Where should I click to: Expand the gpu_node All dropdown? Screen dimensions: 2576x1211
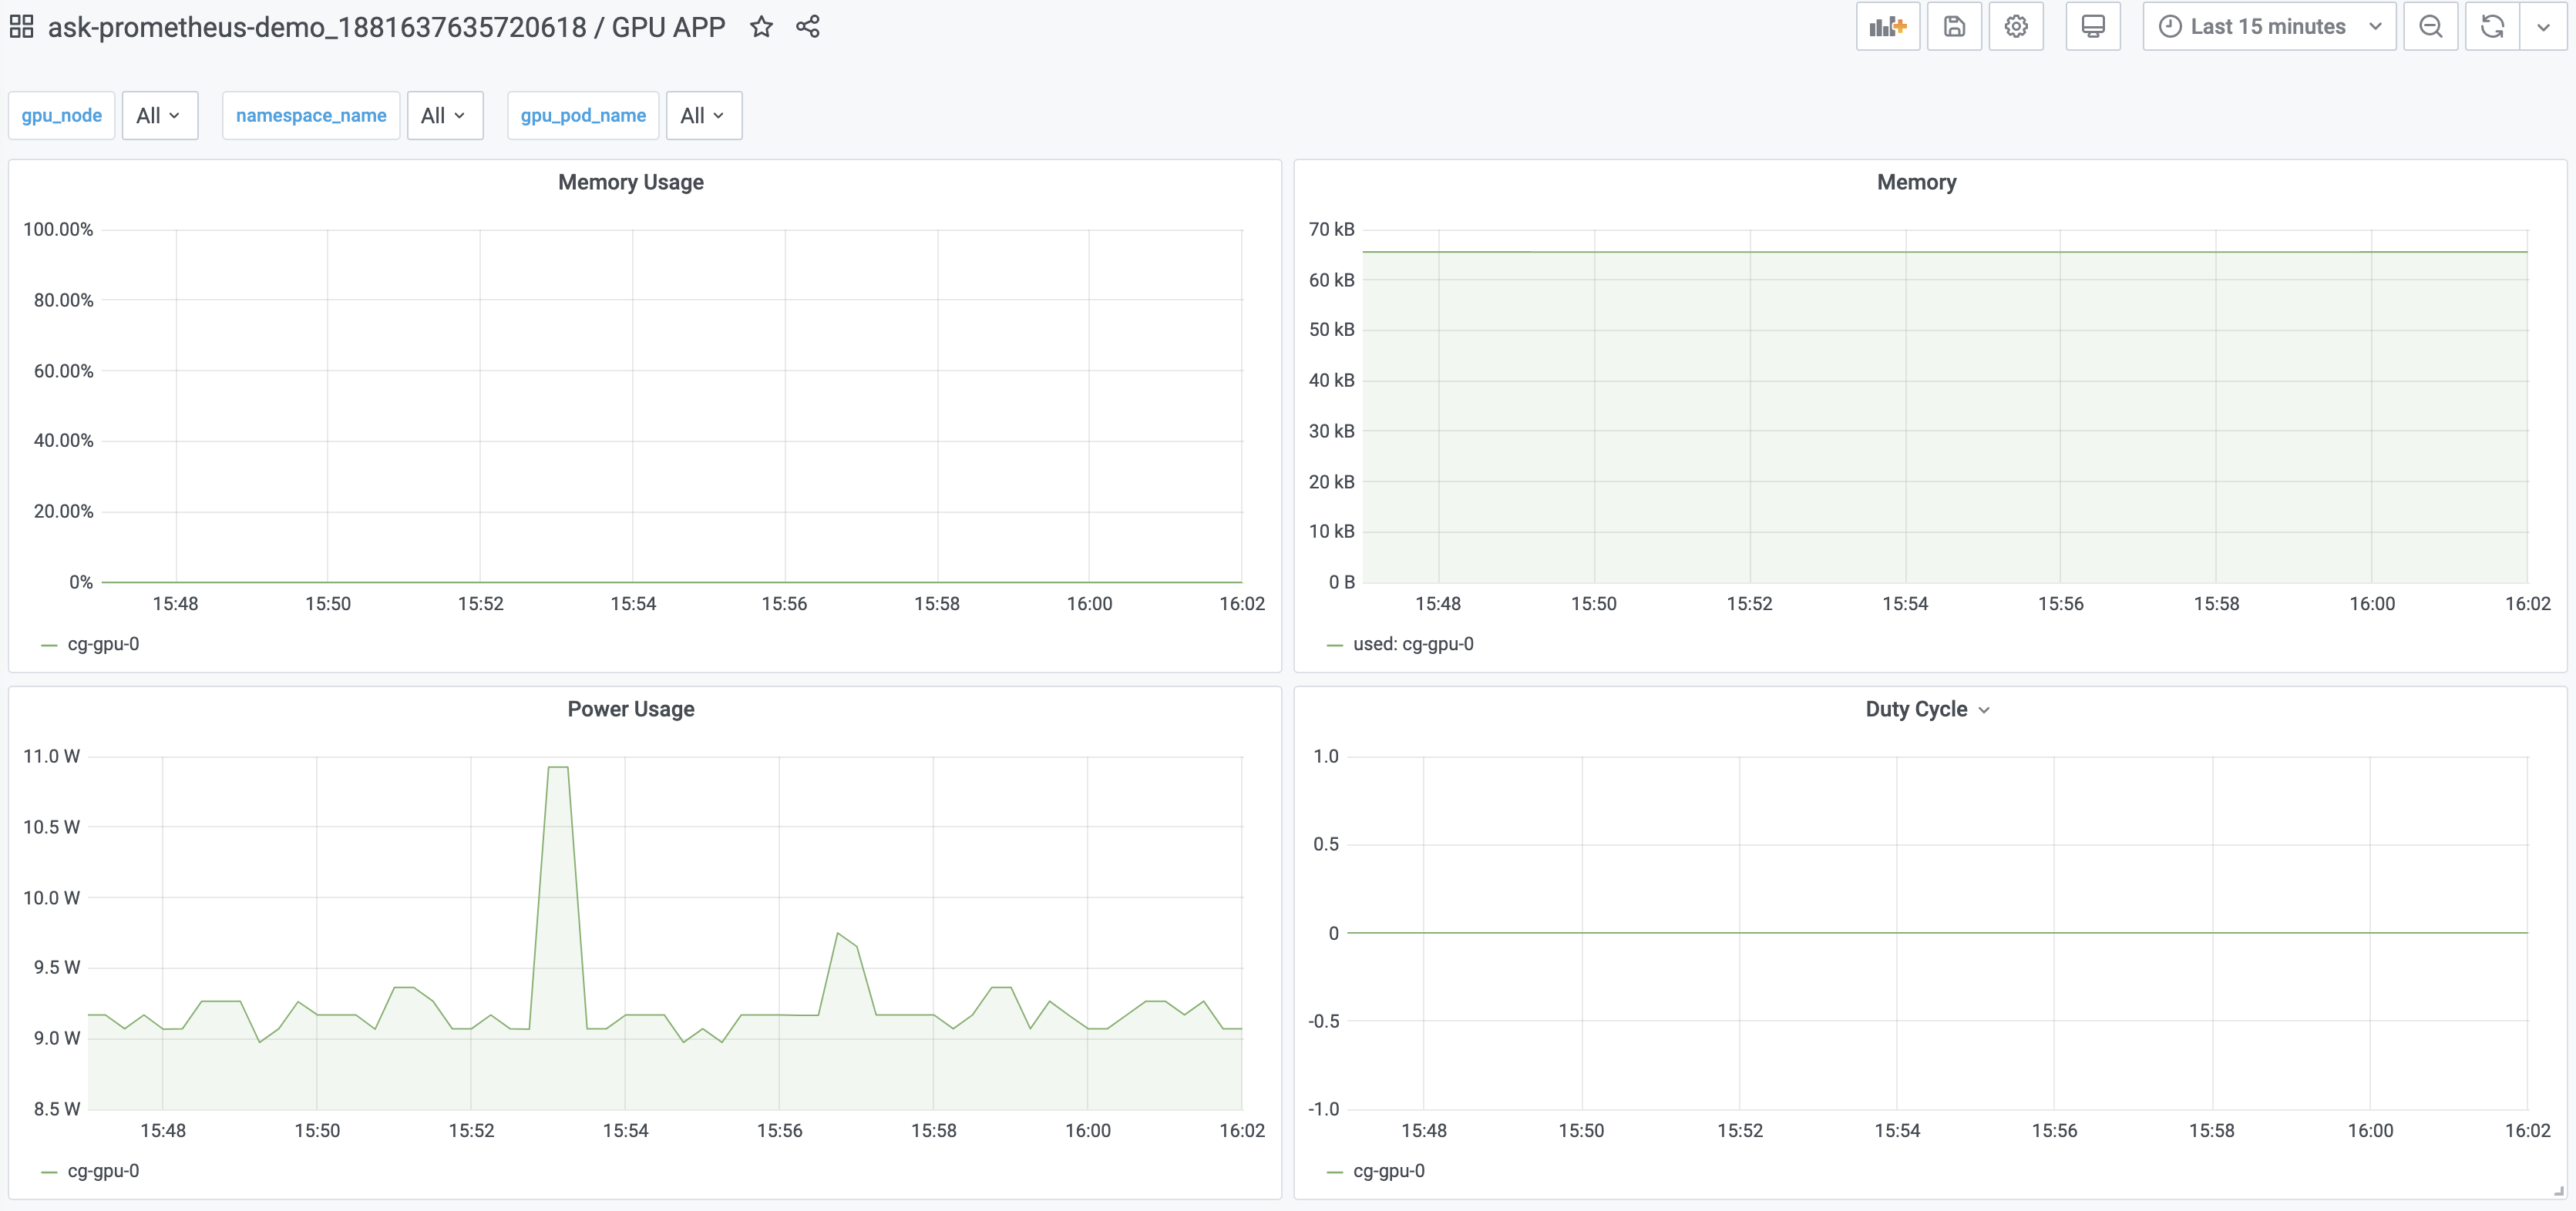coord(159,116)
